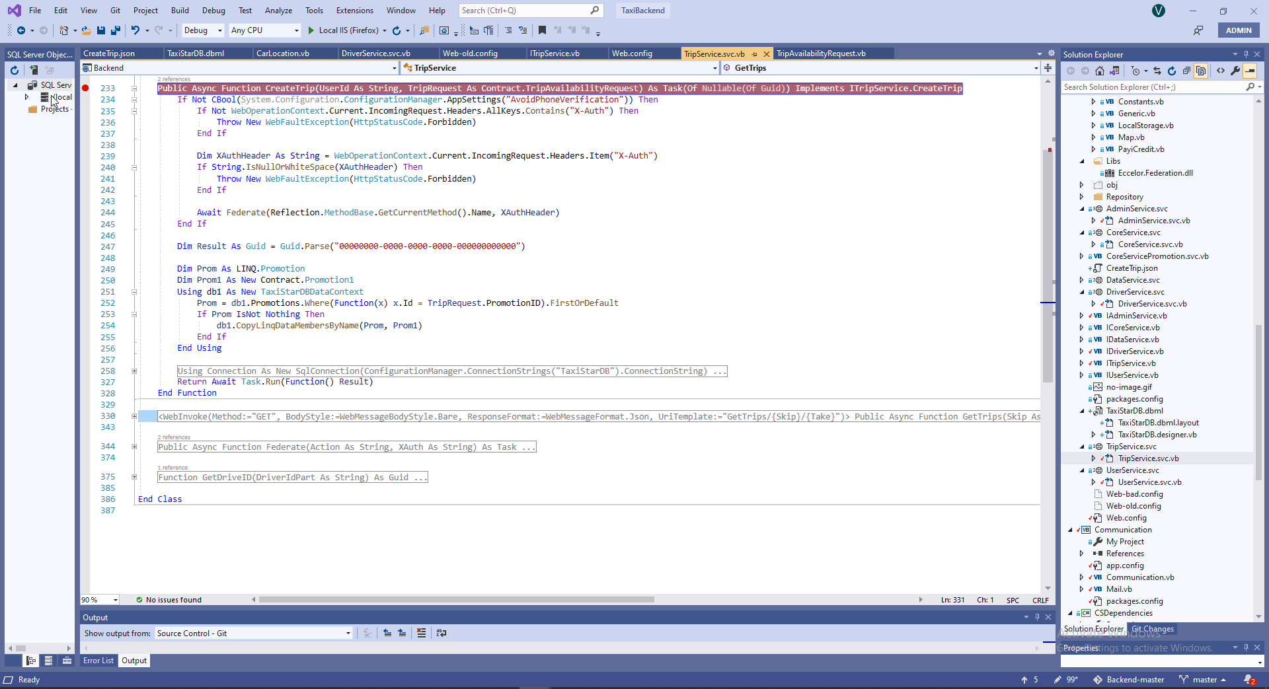Open the Backend project navigation dropdown
Image resolution: width=1269 pixels, height=689 pixels.
[x=239, y=68]
